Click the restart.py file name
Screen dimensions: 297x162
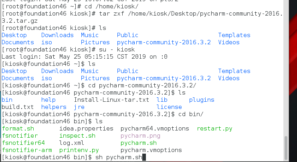pos(214,128)
